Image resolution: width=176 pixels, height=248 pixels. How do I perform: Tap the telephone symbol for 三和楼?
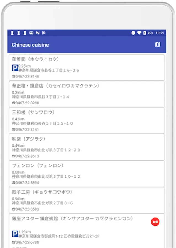(14, 130)
